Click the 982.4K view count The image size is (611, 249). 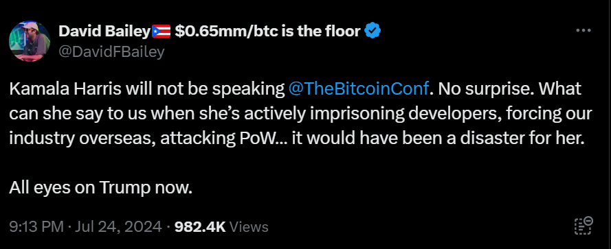pos(200,226)
